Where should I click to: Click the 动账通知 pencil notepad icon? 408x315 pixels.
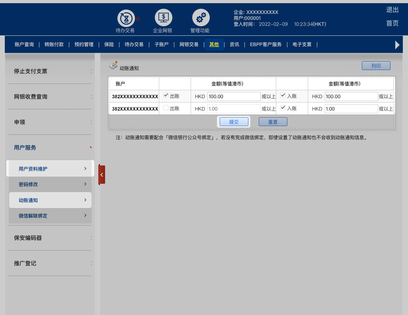click(113, 65)
